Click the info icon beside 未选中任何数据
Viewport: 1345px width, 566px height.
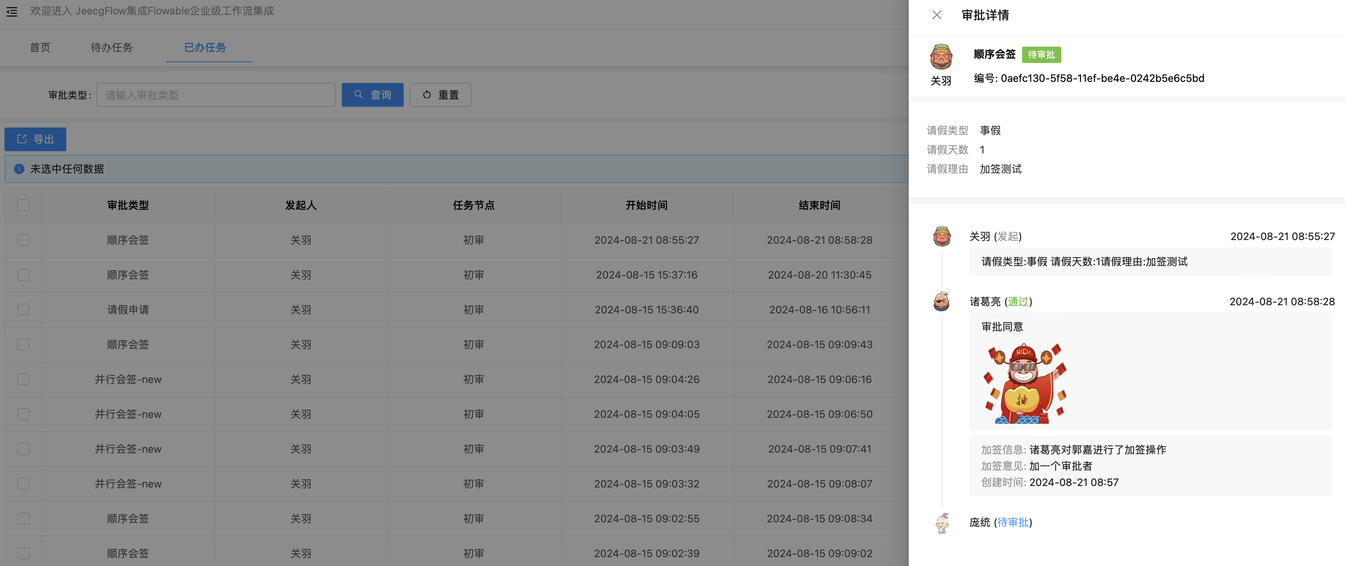[x=19, y=169]
